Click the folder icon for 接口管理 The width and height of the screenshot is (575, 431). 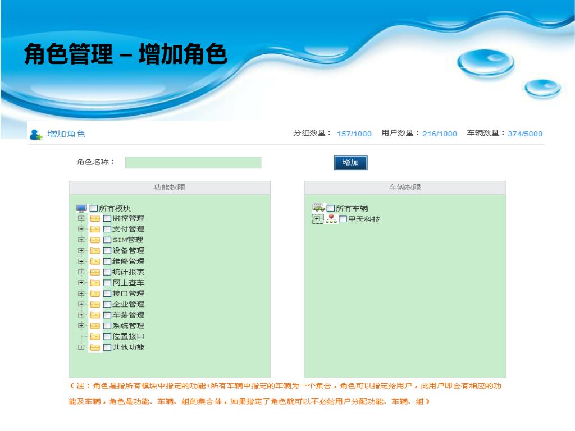(95, 294)
